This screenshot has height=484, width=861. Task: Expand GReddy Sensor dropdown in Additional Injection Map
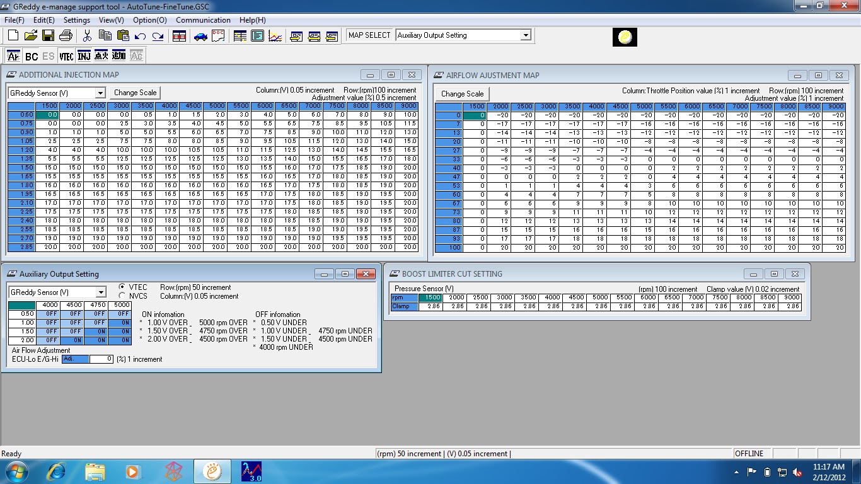tap(100, 93)
